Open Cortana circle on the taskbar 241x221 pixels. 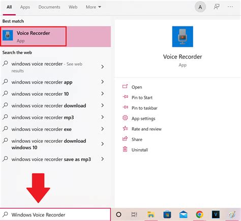pyautogui.click(x=118, y=214)
